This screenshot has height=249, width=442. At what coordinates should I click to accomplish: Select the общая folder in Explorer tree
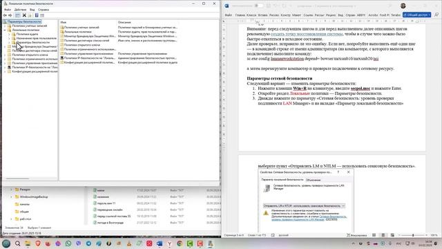[24, 212]
